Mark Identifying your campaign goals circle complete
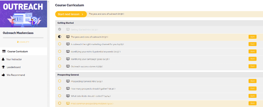The width and height of the screenshot is (263, 107). pyautogui.click(x=59, y=59)
